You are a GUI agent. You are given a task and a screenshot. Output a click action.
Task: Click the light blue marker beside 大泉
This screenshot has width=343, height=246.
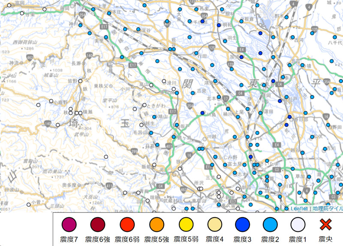[180, 9]
